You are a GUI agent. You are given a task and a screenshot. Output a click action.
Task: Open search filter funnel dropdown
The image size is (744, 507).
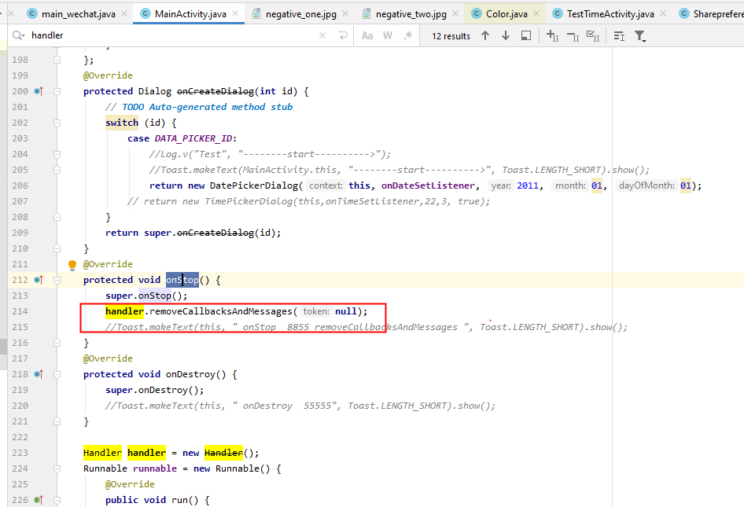point(640,36)
